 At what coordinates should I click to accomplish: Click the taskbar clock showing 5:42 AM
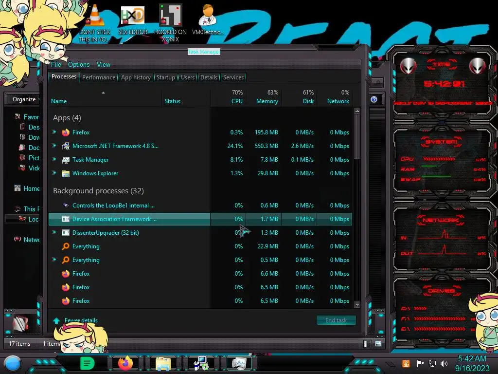click(472, 363)
